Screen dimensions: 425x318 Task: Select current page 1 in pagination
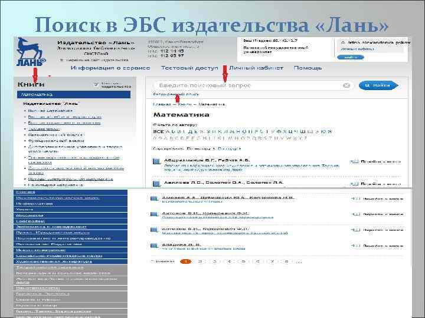[186, 261]
